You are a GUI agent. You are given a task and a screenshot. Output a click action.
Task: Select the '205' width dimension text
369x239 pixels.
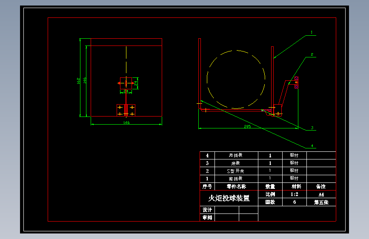[247, 126]
